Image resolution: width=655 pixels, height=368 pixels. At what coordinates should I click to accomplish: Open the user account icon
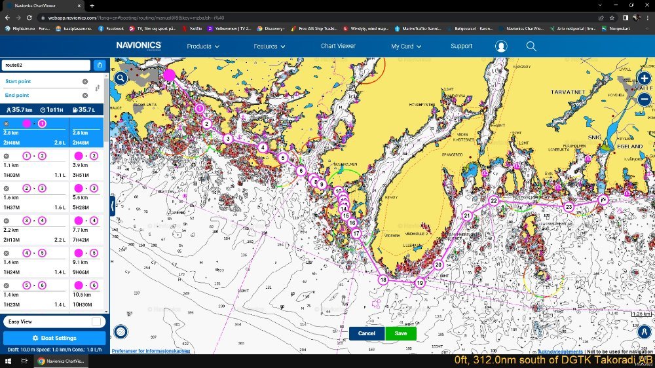click(501, 46)
